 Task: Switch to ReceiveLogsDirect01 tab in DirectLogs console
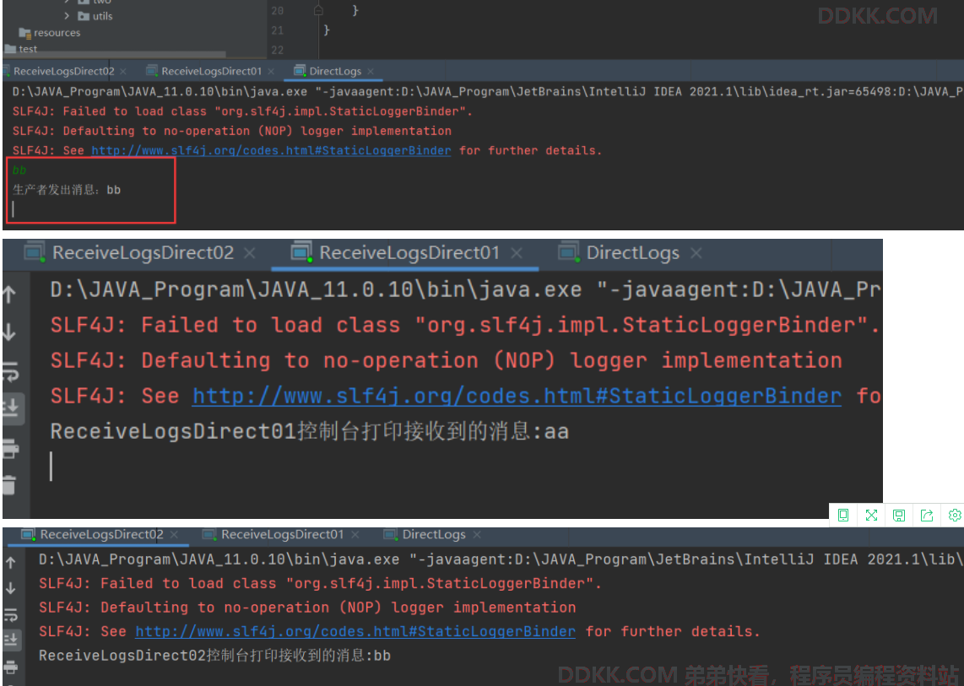click(212, 72)
